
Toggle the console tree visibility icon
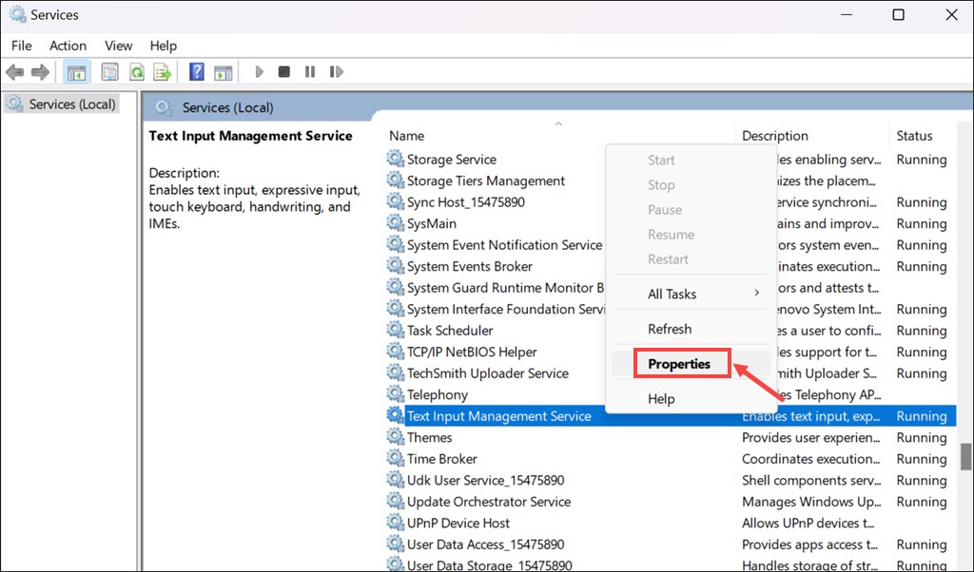click(76, 71)
